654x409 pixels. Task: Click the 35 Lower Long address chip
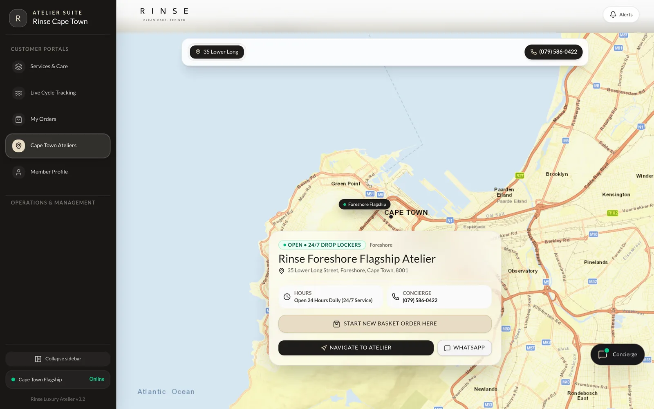[x=217, y=52]
